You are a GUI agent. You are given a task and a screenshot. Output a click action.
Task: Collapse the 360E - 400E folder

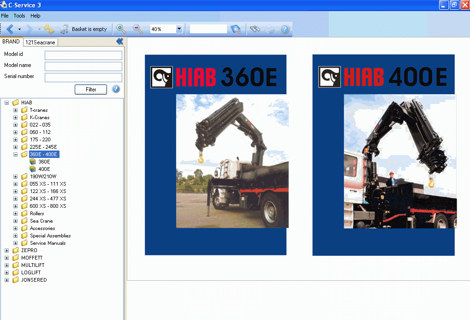[15, 154]
